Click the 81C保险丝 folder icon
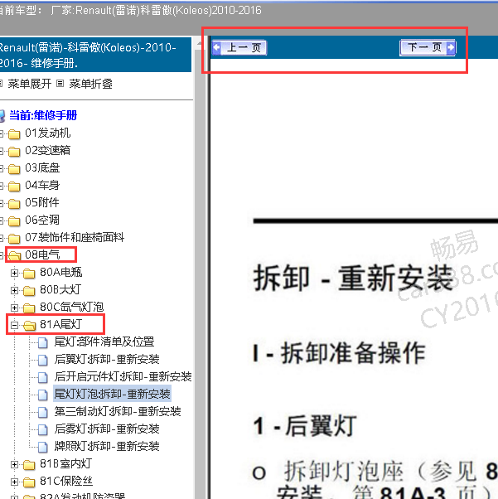 29,482
